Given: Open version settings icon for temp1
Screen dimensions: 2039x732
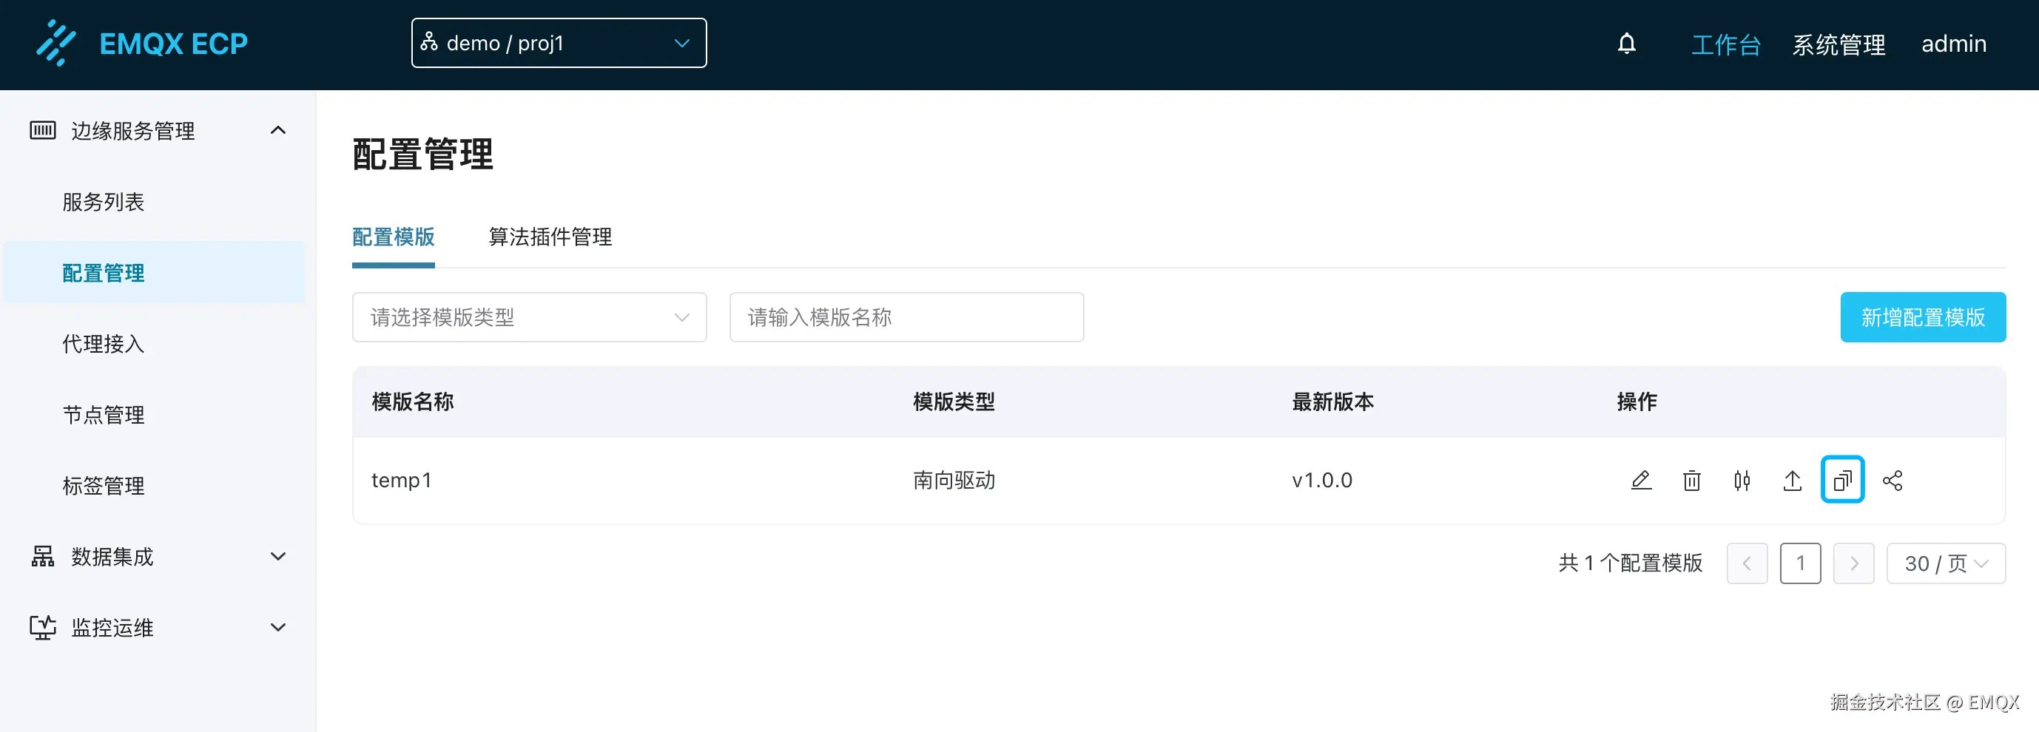Looking at the screenshot, I should coord(1742,481).
